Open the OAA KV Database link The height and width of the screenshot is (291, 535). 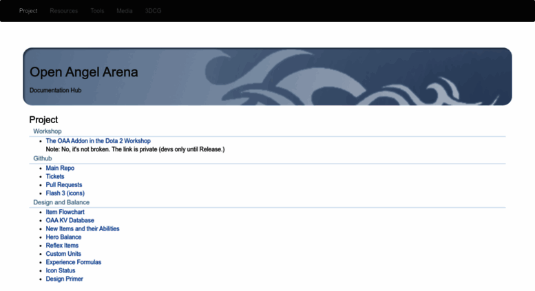70,220
